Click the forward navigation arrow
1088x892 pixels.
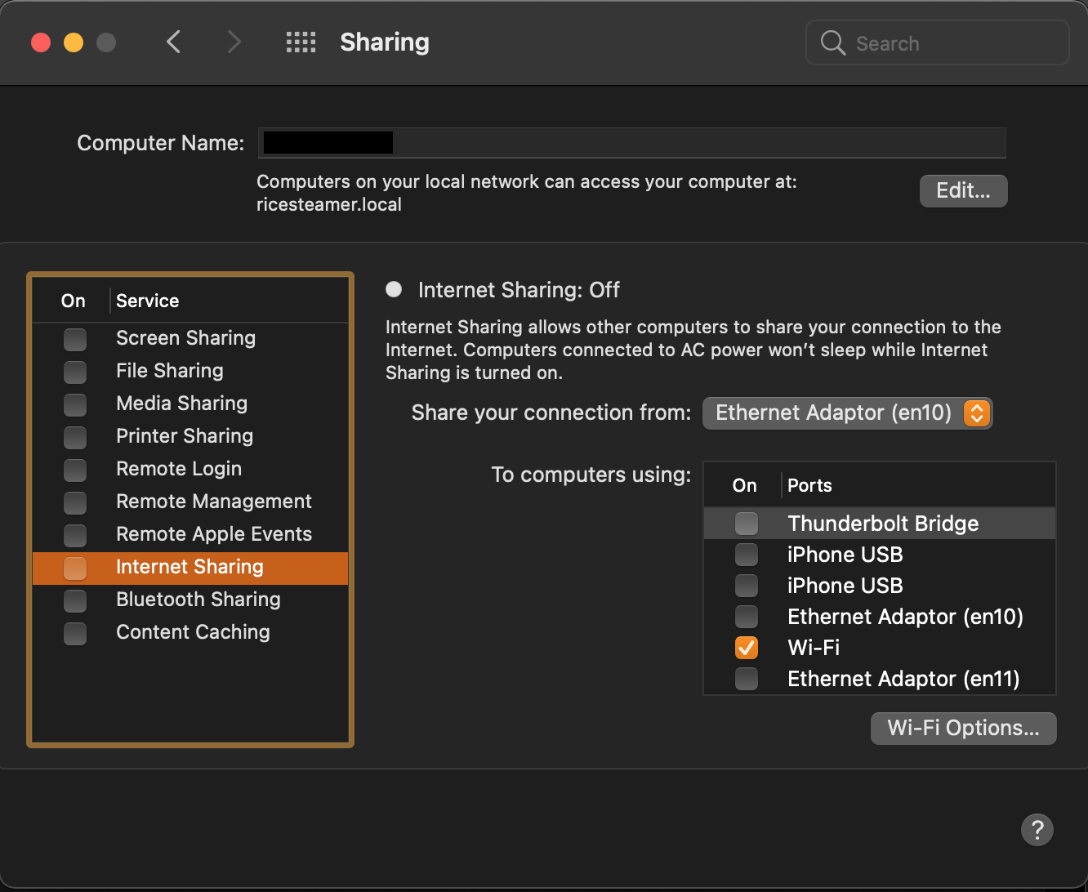[x=234, y=42]
